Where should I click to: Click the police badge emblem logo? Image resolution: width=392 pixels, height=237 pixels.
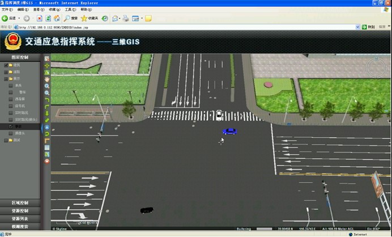(13, 41)
